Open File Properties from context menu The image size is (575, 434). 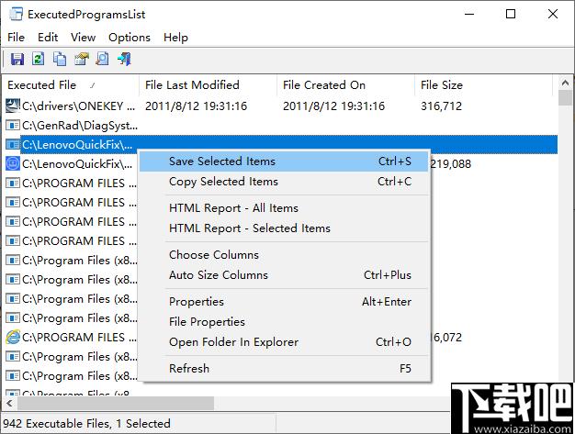point(284,322)
